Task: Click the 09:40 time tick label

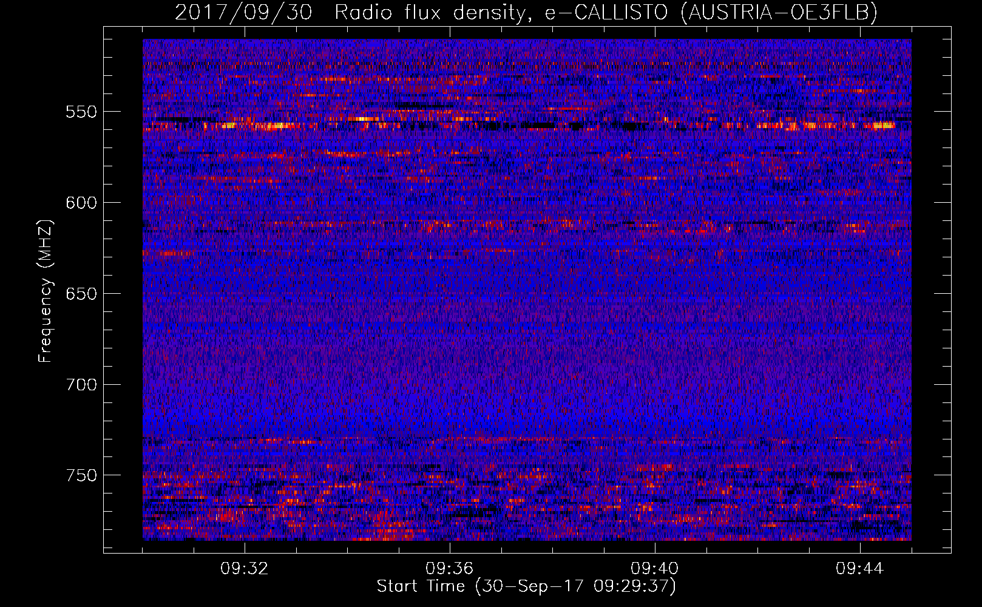Action: [x=655, y=569]
